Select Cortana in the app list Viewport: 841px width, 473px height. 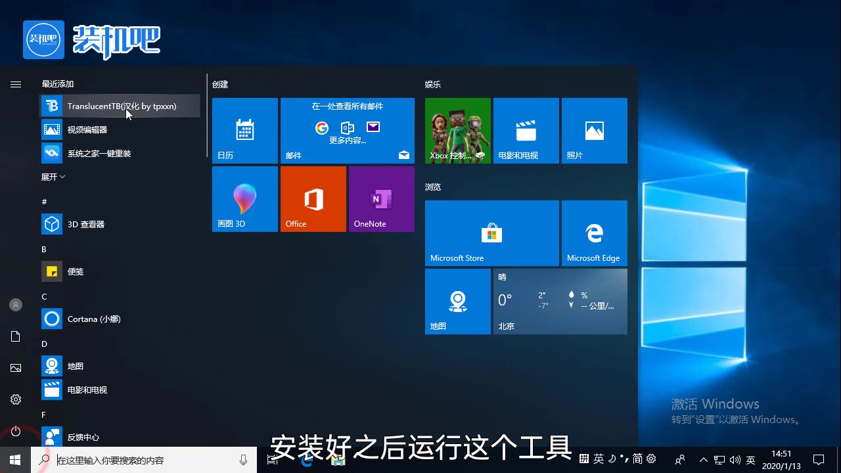93,319
